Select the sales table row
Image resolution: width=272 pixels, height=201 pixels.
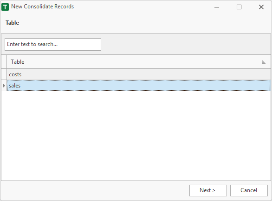[139, 86]
